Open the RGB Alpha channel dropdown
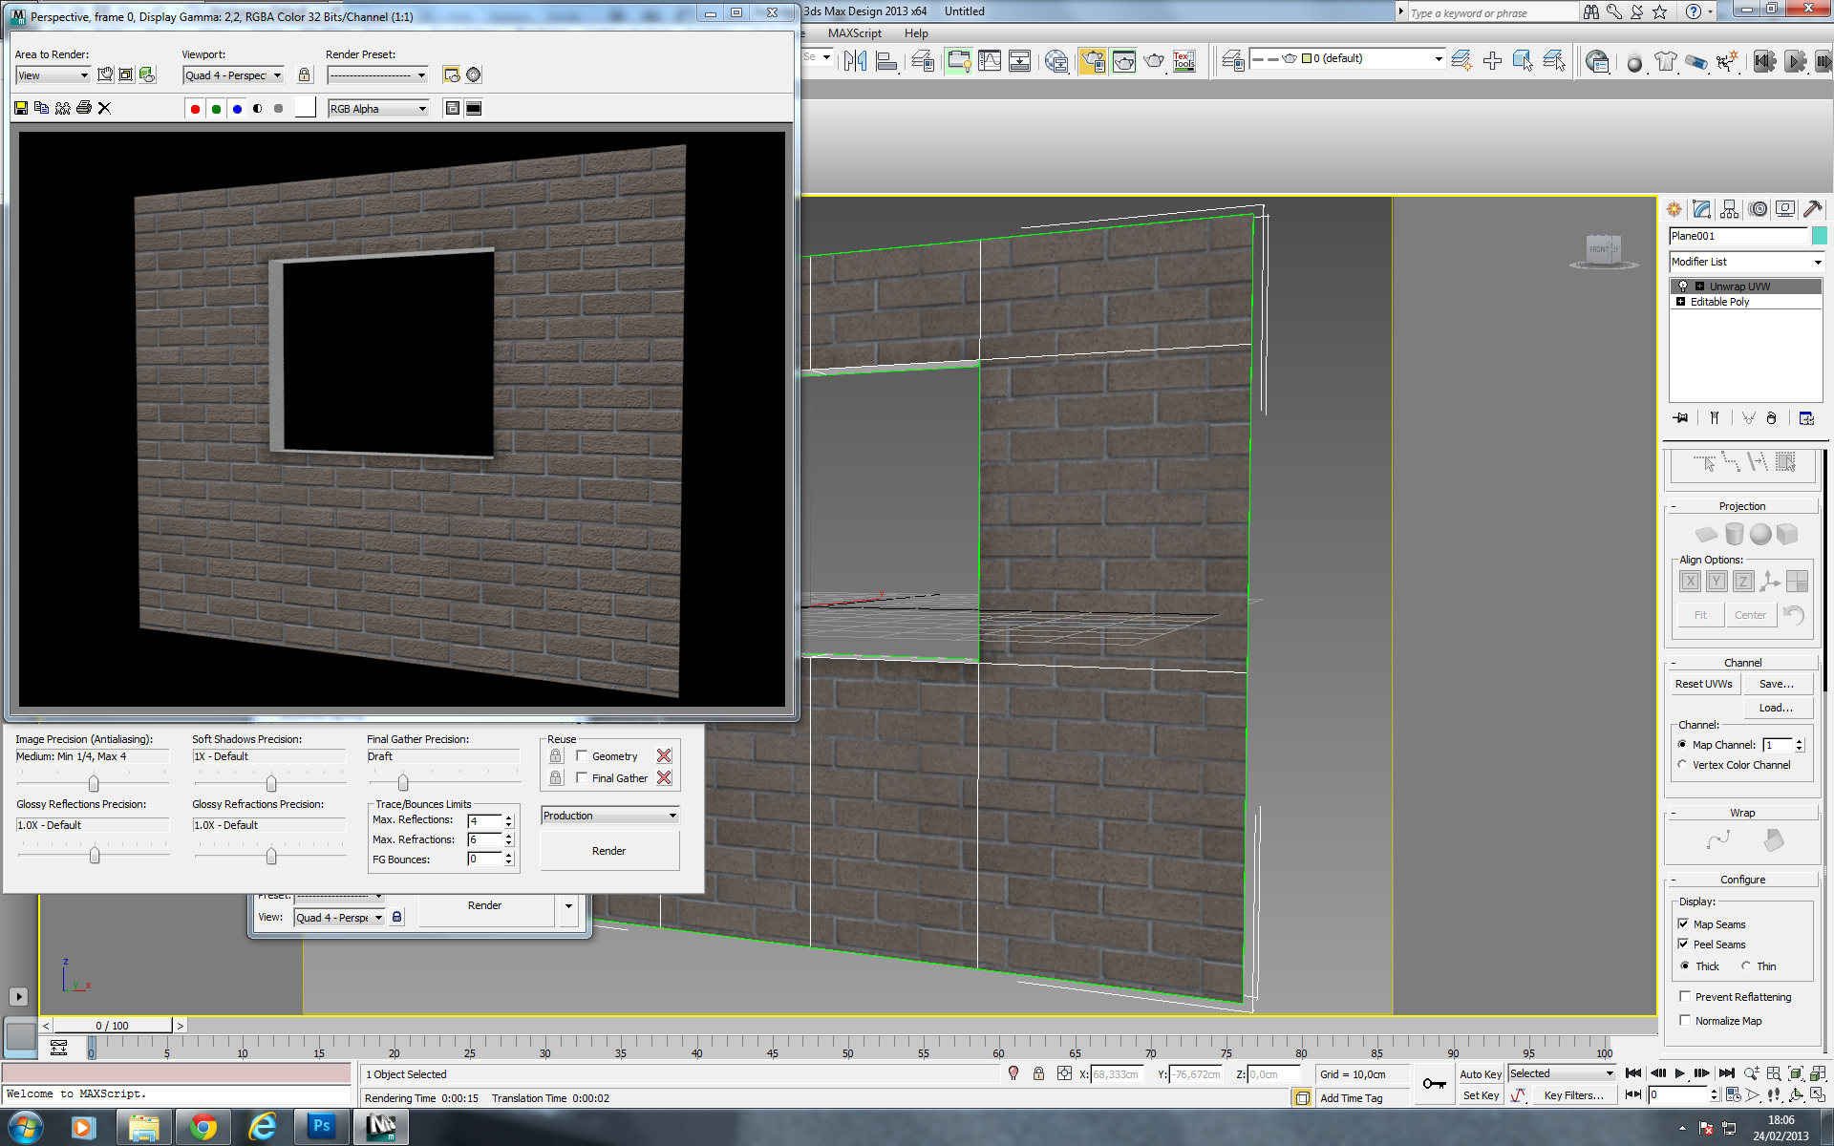Viewport: 1834px width, 1146px height. point(378,109)
